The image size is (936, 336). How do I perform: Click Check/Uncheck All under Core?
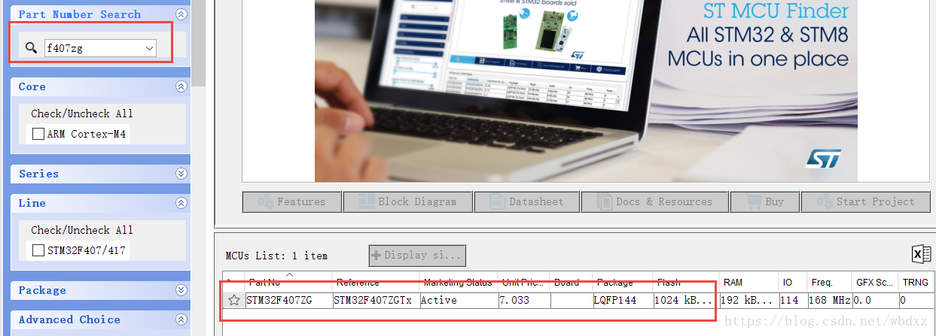81,114
